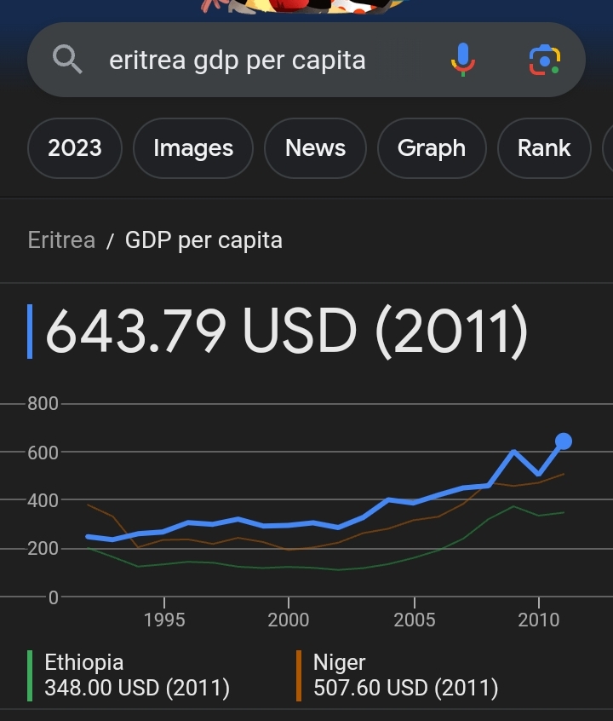Open the Eritrea breadcrumb link

pyautogui.click(x=61, y=240)
